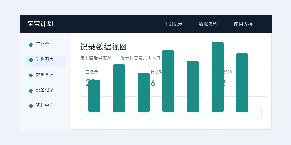
Task: Click the dot icon beside 资料中心
Action: pos(31,106)
